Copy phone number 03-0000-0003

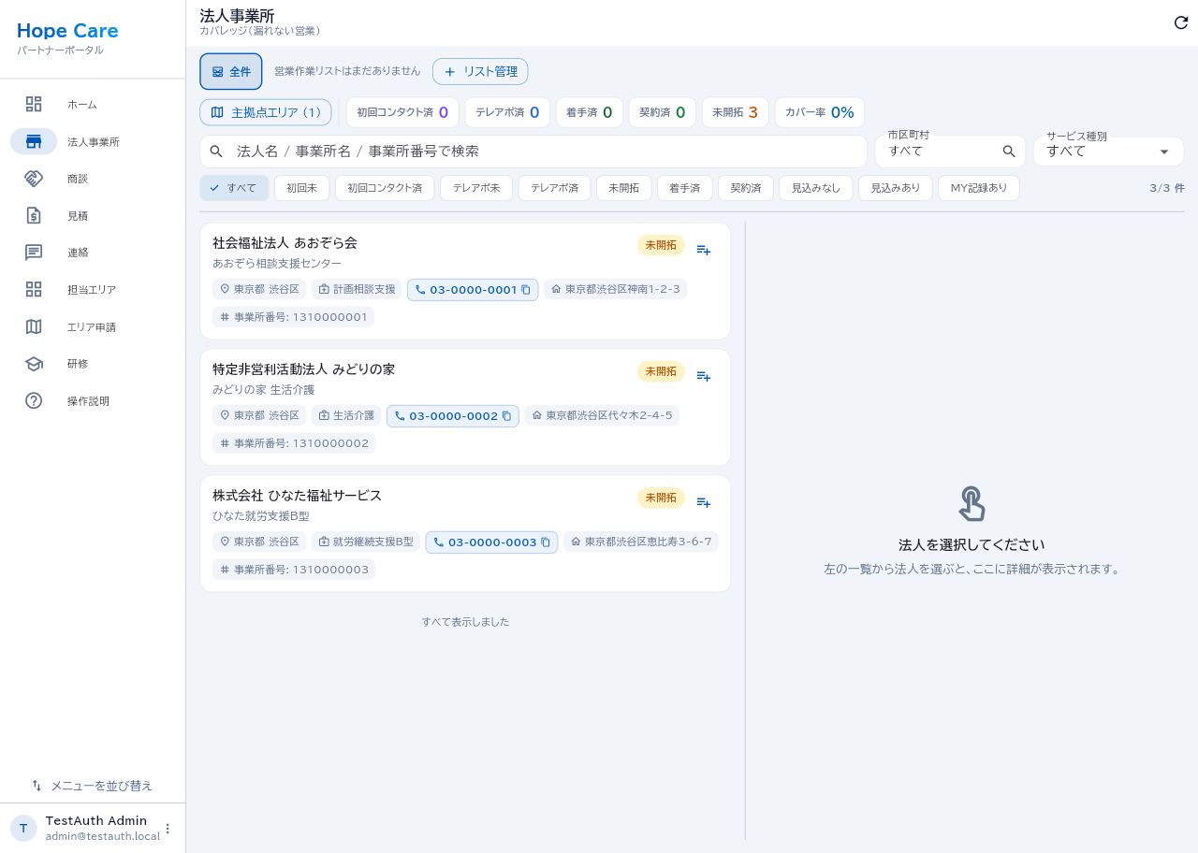coord(546,542)
